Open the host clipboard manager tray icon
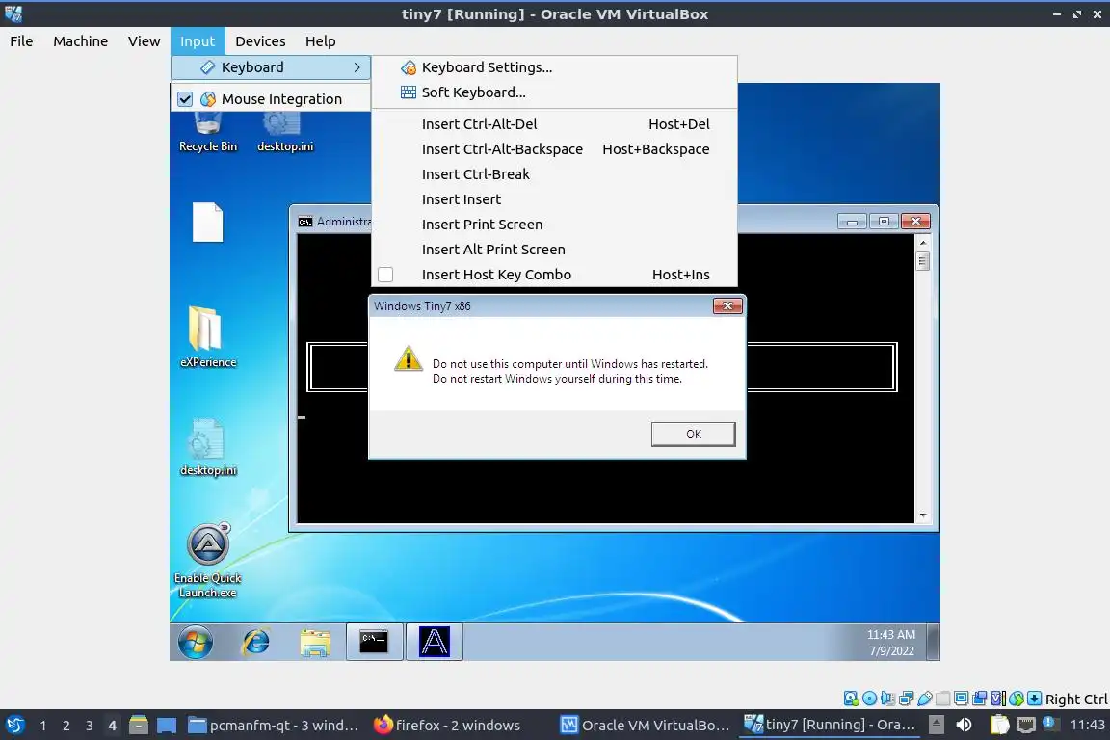Screen dimensions: 1110x740 (999, 726)
